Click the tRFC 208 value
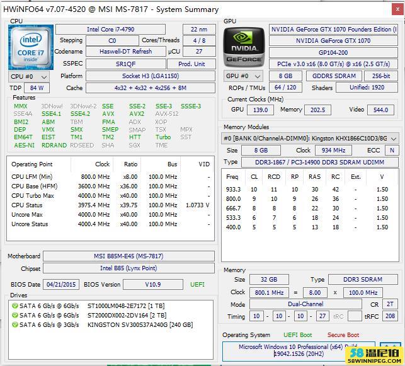 (390, 316)
